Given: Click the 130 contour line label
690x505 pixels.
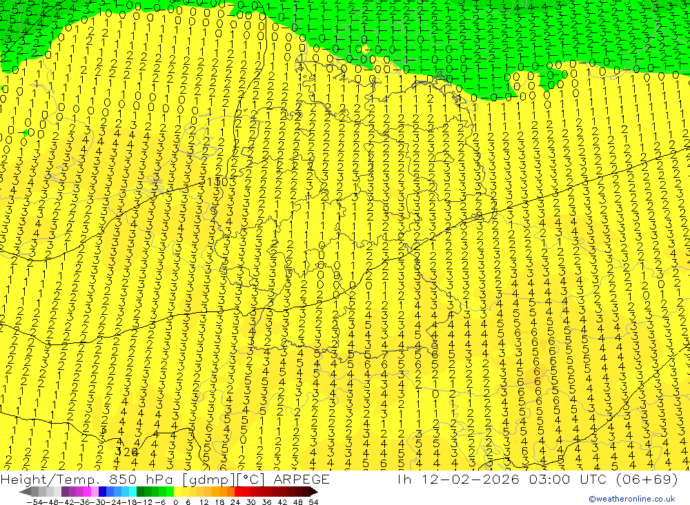Looking at the screenshot, I should pos(217,181).
